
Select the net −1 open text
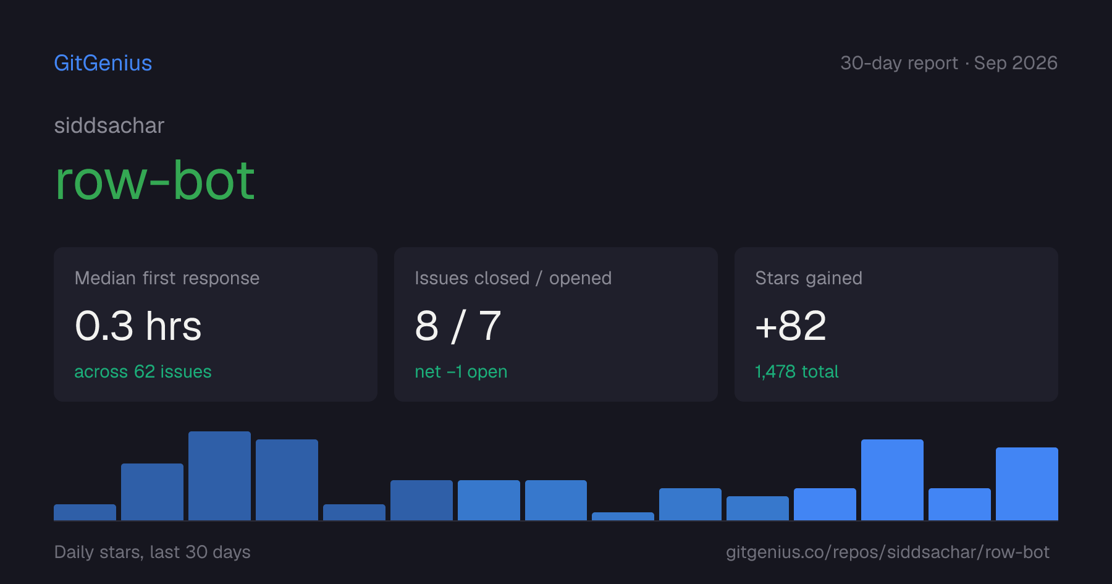461,371
